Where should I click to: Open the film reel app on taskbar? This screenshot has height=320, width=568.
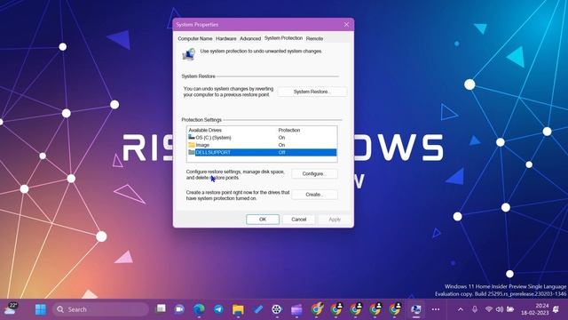point(277,309)
